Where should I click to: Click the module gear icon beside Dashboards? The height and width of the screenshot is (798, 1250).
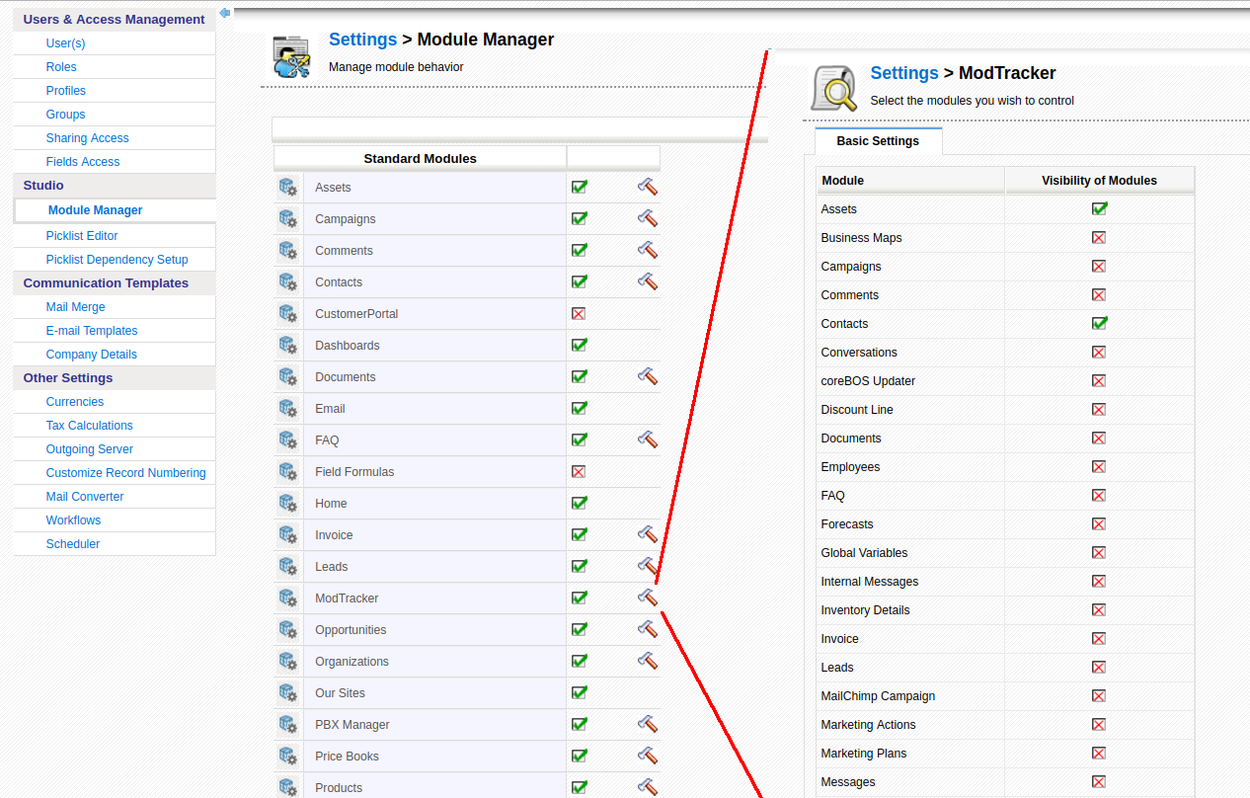pos(287,345)
